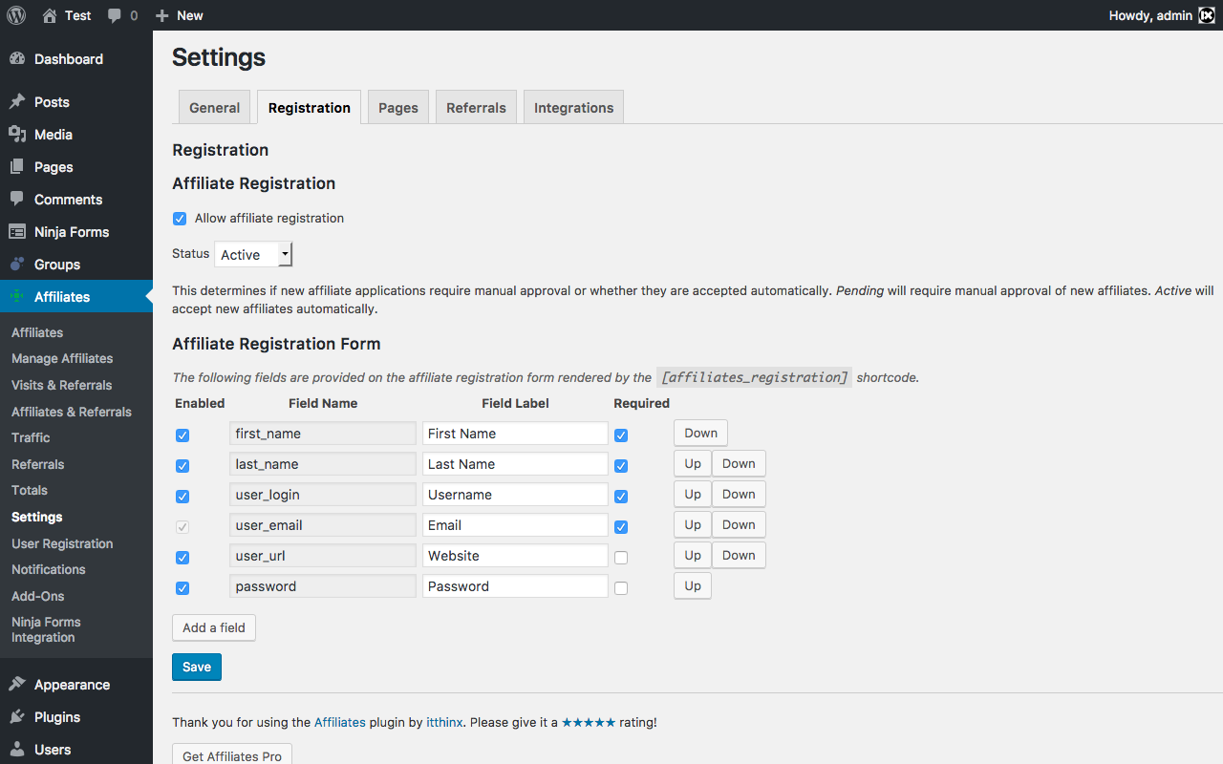Image resolution: width=1223 pixels, height=764 pixels.
Task: Open the comments bubble in the admin bar
Action: point(115,16)
